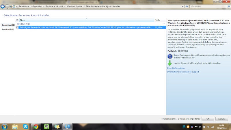Viewport: 231px width, 130px height.
Task: Click the 11,2 Mo size value
Action: point(159,27)
